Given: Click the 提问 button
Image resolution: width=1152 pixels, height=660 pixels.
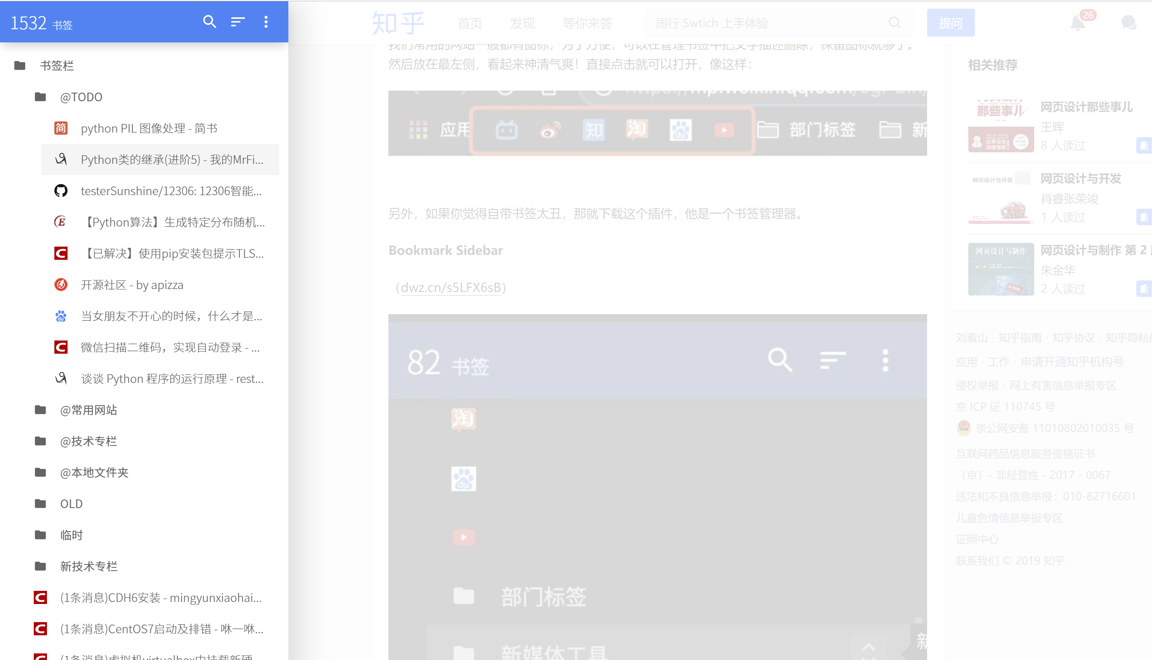Looking at the screenshot, I should [951, 23].
